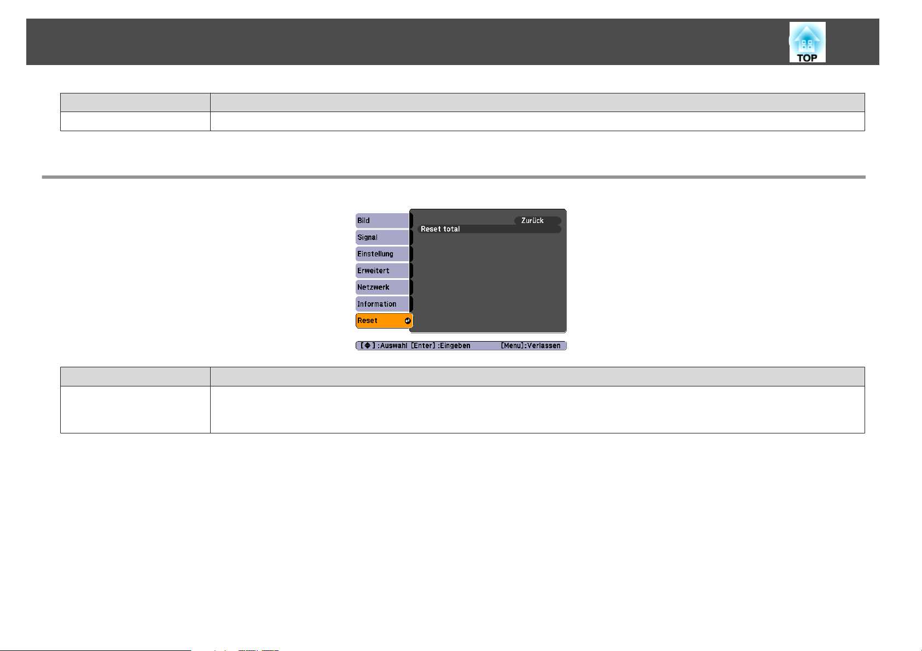Click the [Enter]:Eingeben hint text
Screen dimensions: 922x651
(x=440, y=346)
